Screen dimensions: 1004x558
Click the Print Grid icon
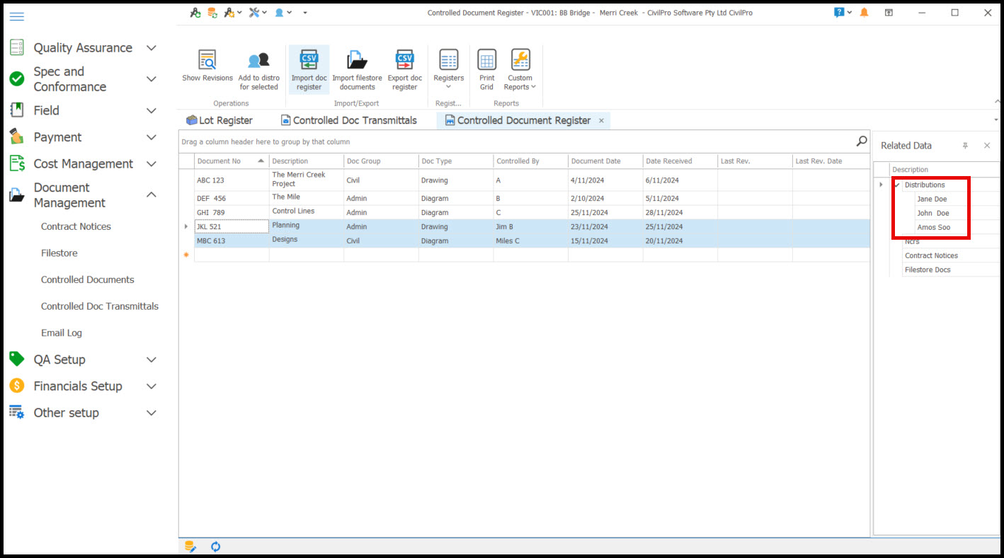click(x=486, y=61)
